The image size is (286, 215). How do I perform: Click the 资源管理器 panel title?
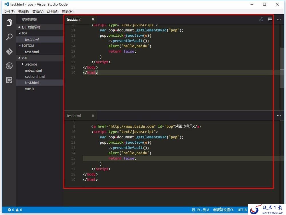click(x=29, y=19)
